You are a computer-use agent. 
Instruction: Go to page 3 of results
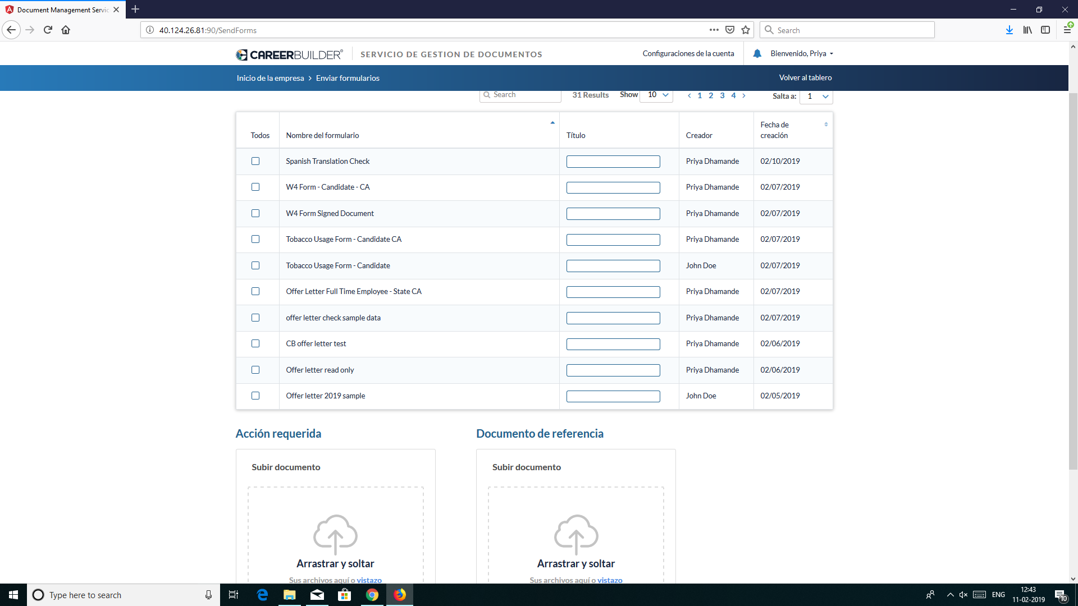pos(722,96)
